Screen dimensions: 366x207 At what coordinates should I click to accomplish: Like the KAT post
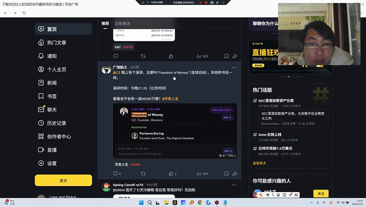point(171,56)
